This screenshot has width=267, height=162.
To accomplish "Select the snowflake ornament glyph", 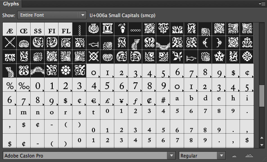I will (219, 57).
